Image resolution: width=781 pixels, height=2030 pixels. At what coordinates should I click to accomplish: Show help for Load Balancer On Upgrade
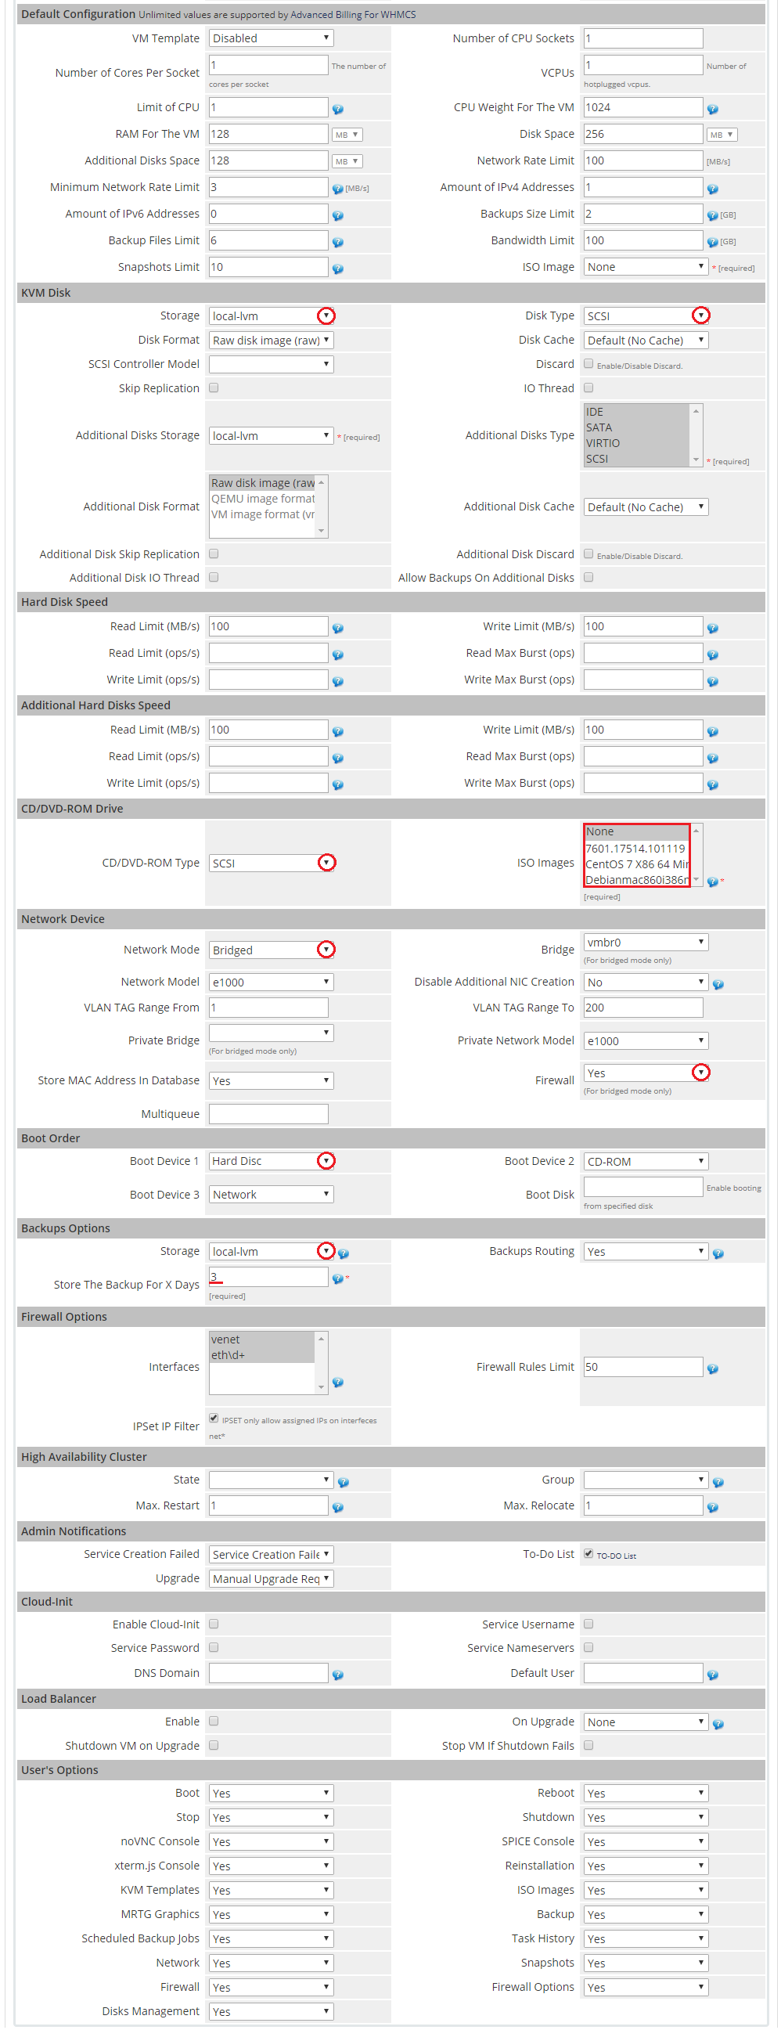(x=718, y=1725)
